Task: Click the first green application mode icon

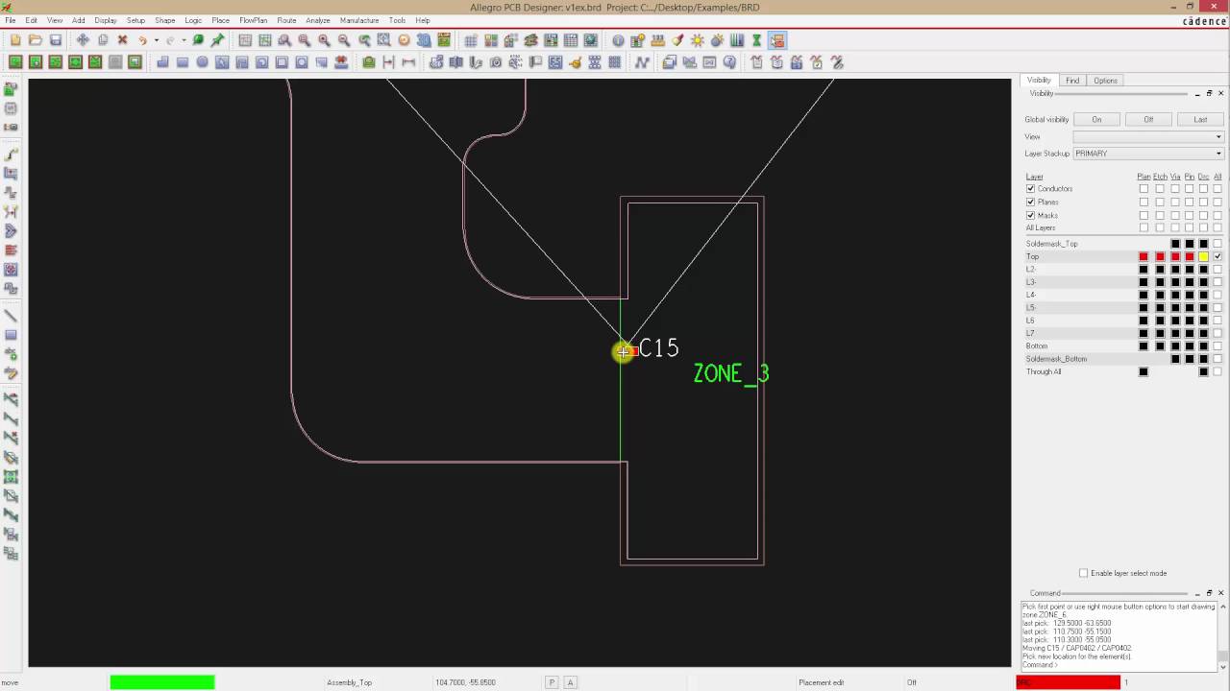Action: pyautogui.click(x=15, y=62)
